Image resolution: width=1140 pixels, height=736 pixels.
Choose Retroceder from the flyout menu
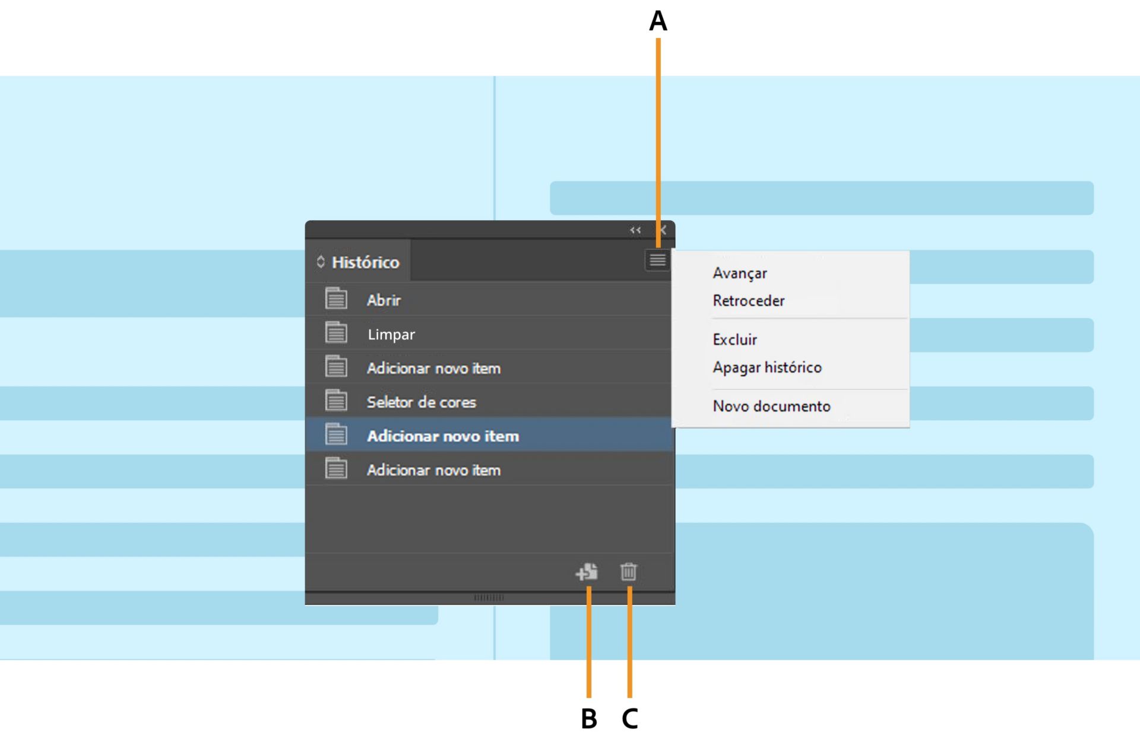(748, 301)
